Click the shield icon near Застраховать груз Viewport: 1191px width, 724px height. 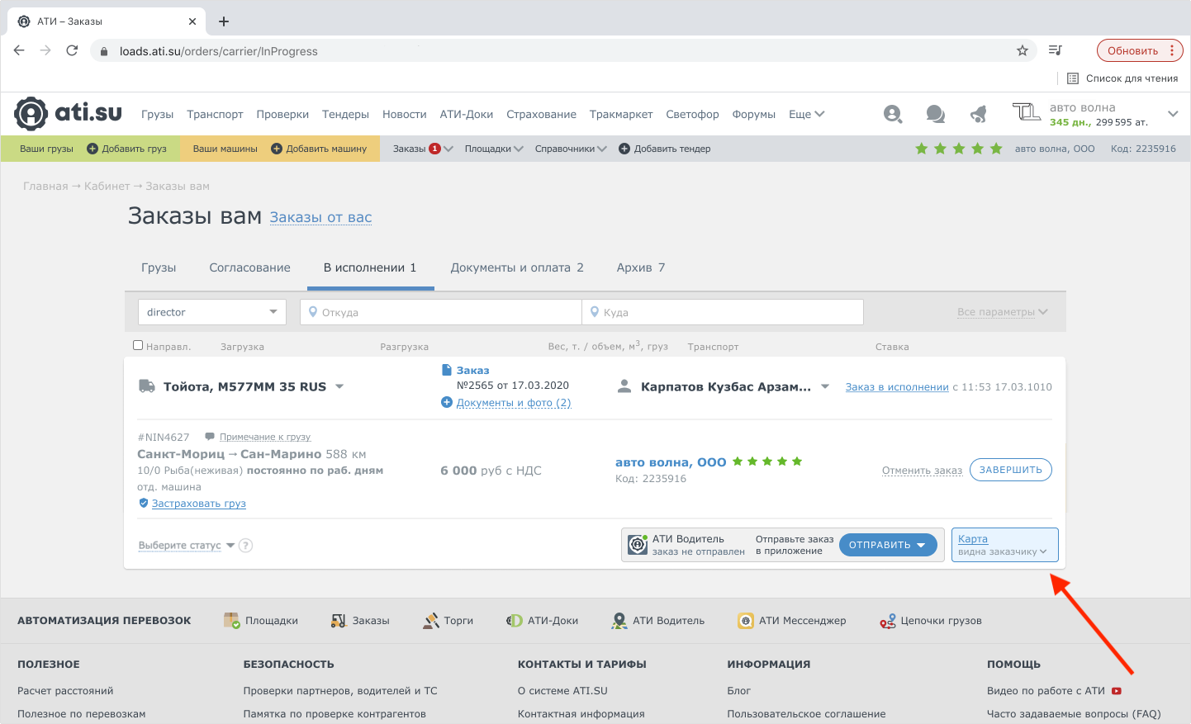click(144, 503)
